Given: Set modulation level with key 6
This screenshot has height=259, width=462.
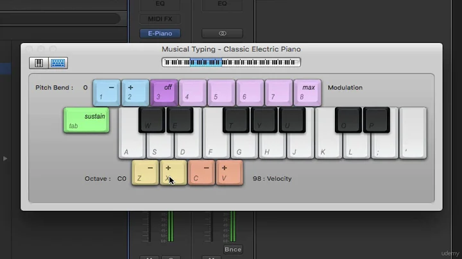Looking at the screenshot, I should click(250, 93).
